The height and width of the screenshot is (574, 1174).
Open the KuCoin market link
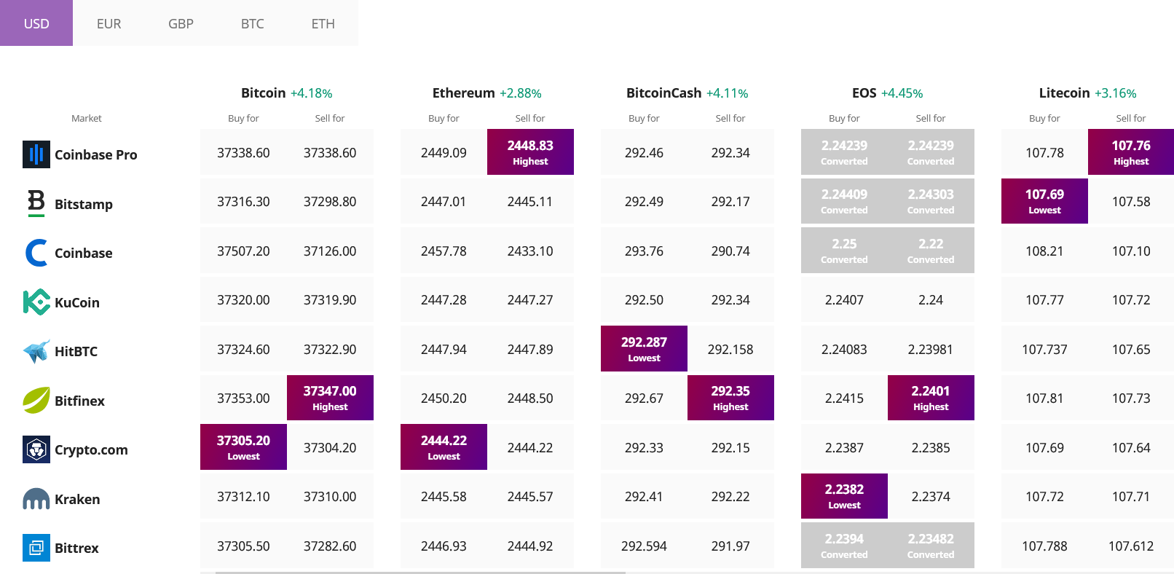tap(77, 302)
